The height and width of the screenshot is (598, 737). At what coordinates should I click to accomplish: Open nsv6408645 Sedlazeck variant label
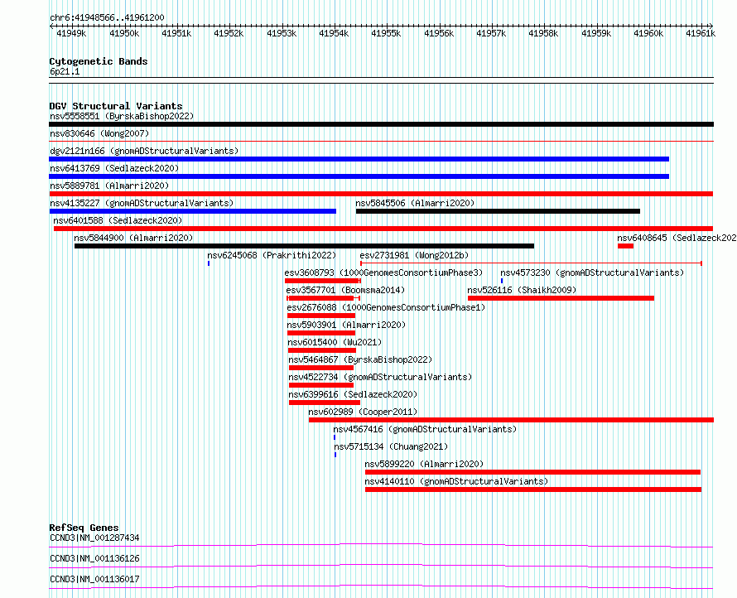click(x=677, y=238)
